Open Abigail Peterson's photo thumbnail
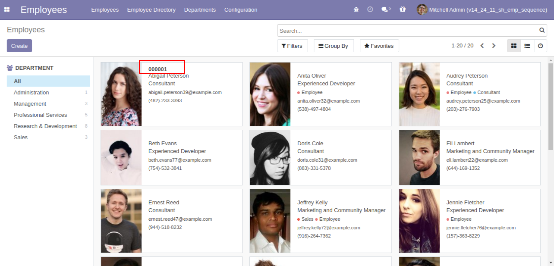Screen dimensions: 554x266 click(121, 94)
